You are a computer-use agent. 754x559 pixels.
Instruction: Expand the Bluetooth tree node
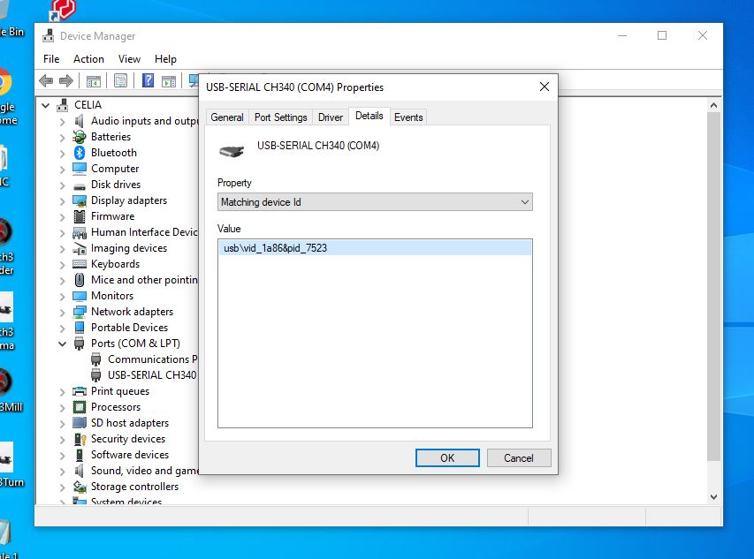[x=62, y=153]
